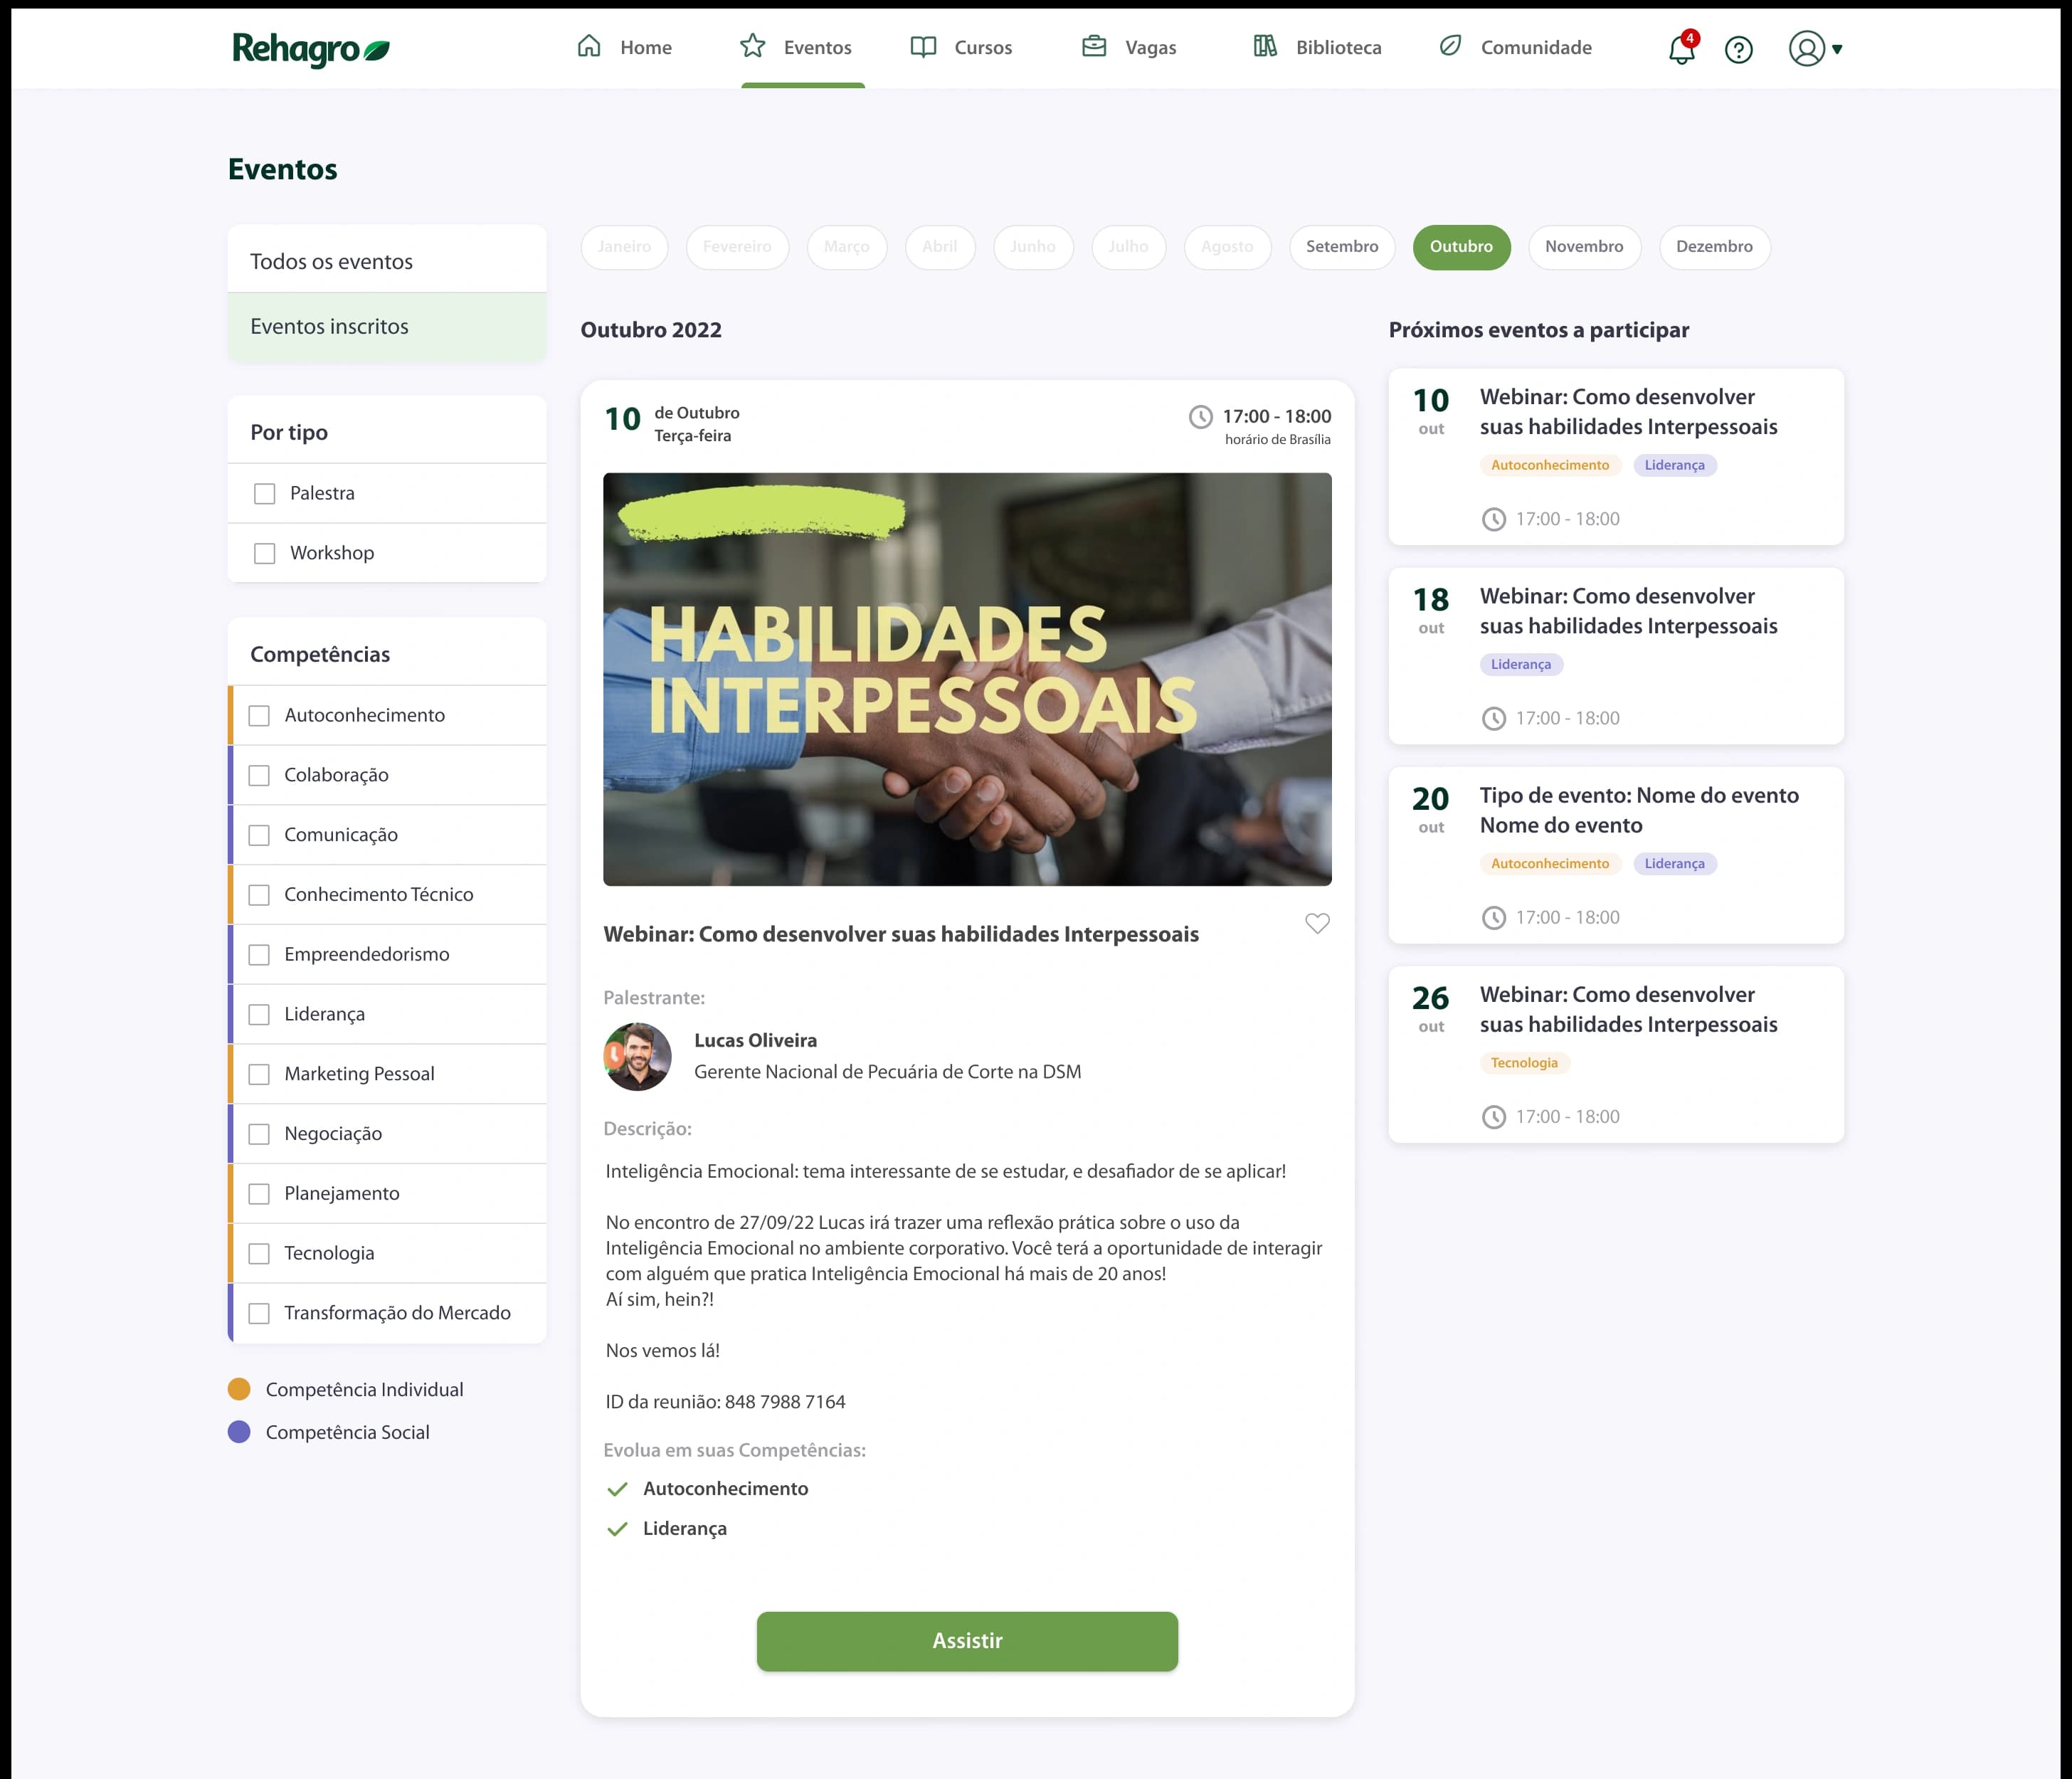This screenshot has height=1779, width=2072.
Task: Tick the Liderança competency checkbox
Action: click(x=259, y=1014)
